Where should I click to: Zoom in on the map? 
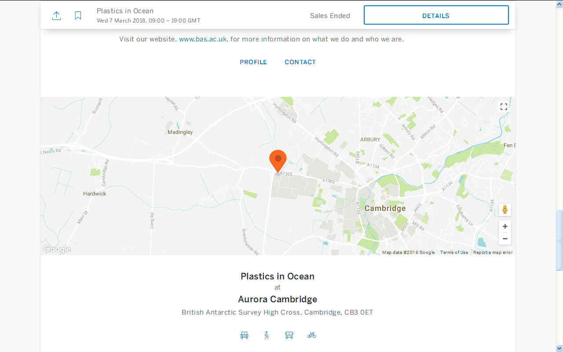pyautogui.click(x=505, y=227)
